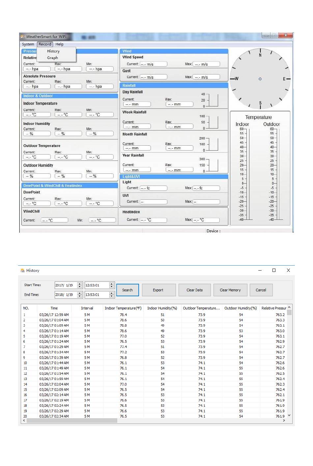Click the Absolute Pressure Current field
Image resolution: width=313 pixels, height=466 pixels.
[37, 86]
